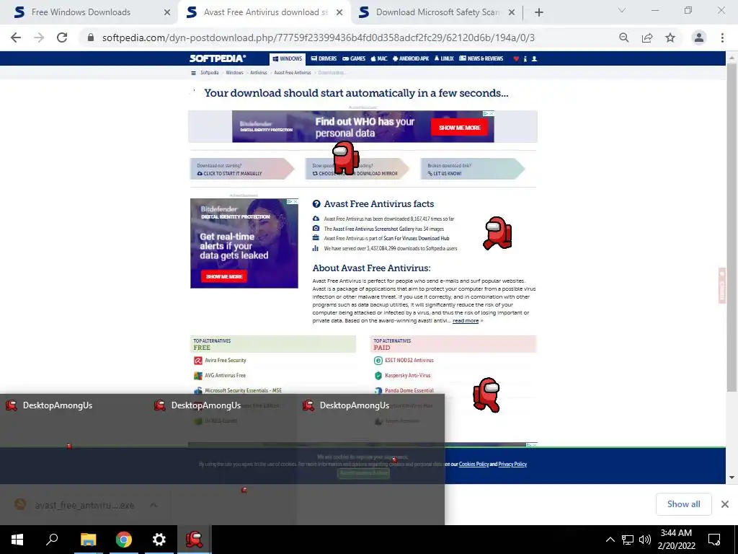Open AVG Antivirus Free alternative
Screen dimensions: 738x554
pos(225,375)
